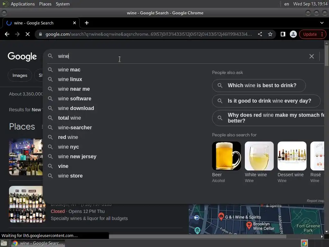
Task: Close the wine - Google Search tab
Action: 75,23
